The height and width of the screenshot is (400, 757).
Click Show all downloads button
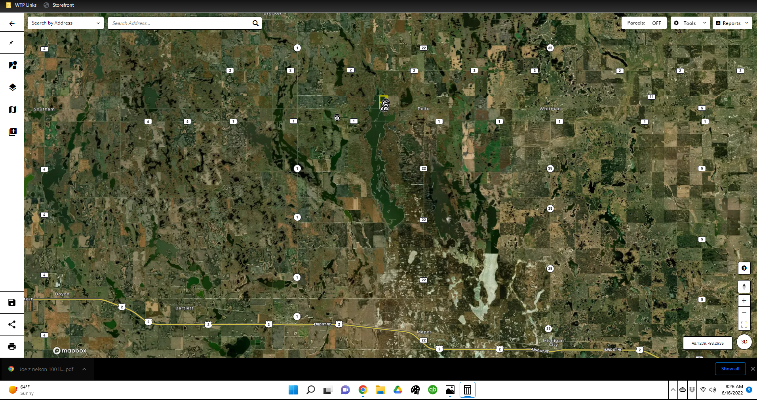730,369
